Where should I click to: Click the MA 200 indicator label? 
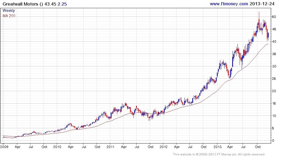(9, 16)
